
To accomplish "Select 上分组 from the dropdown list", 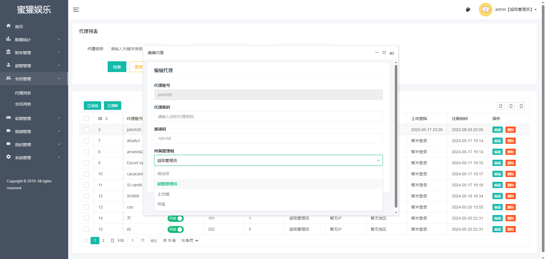I will point(163,194).
